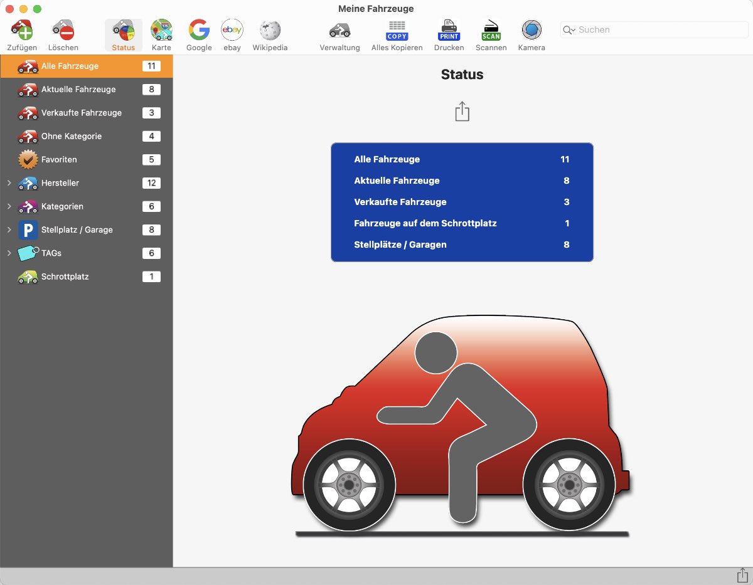Click the Ohne Kategorie count badge 4

pos(151,136)
